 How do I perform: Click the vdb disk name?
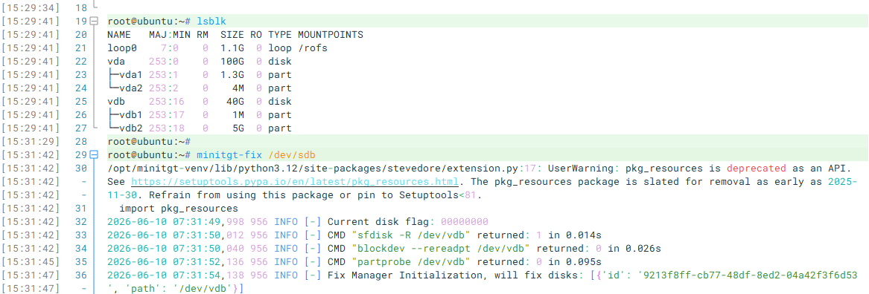click(115, 102)
